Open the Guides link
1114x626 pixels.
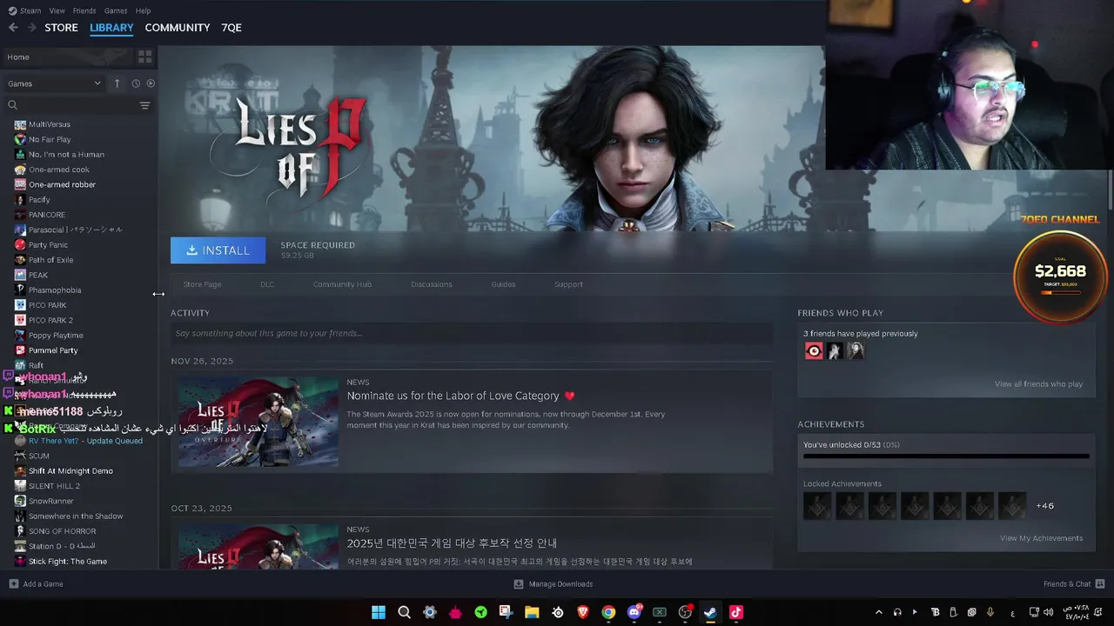click(503, 284)
